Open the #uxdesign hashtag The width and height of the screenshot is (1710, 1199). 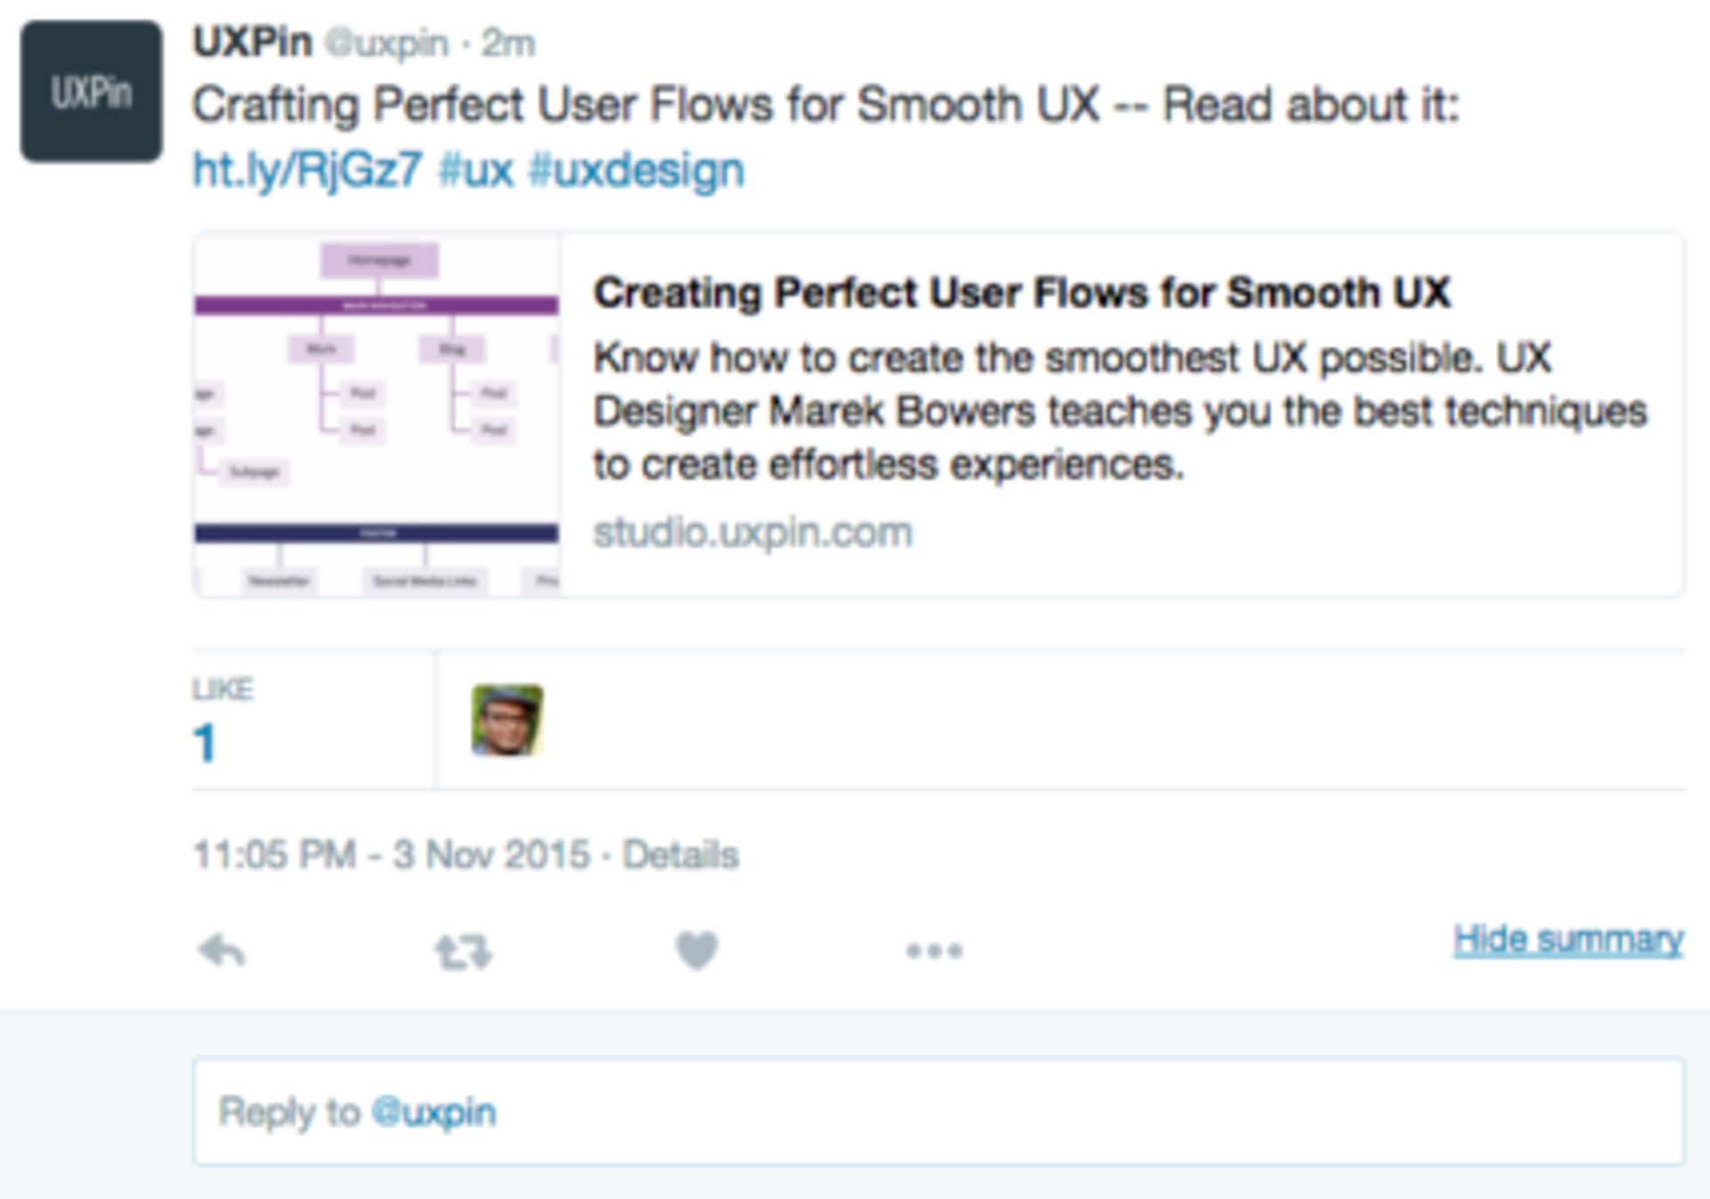(636, 169)
